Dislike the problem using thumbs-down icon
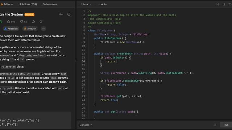This screenshot has height=130, width=232. 22,22
